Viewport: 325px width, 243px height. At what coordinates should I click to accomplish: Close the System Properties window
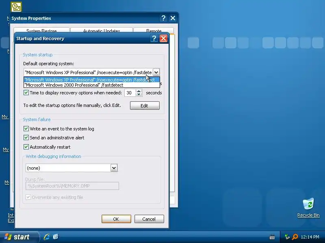tap(173, 18)
